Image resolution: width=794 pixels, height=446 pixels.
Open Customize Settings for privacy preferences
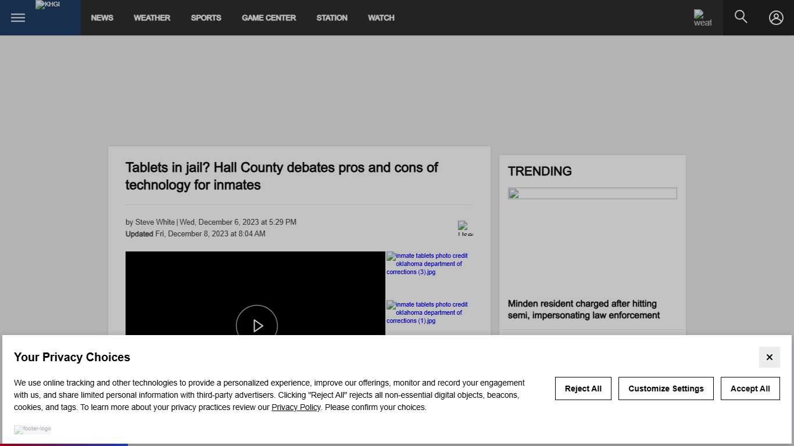pos(666,388)
